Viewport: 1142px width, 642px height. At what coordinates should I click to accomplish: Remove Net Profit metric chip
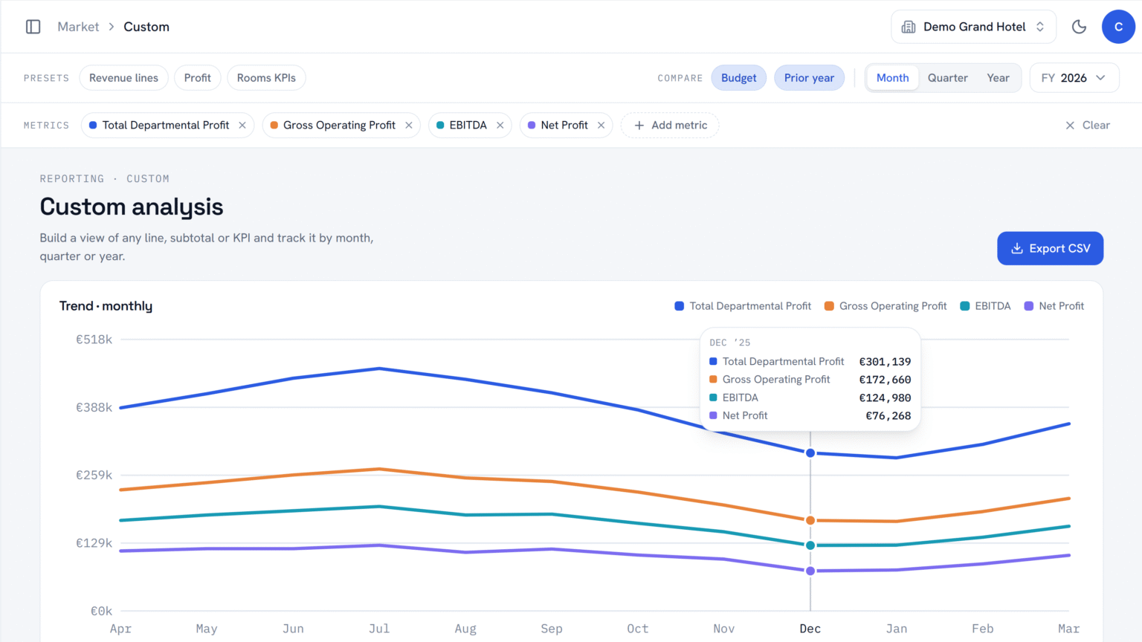pos(601,125)
